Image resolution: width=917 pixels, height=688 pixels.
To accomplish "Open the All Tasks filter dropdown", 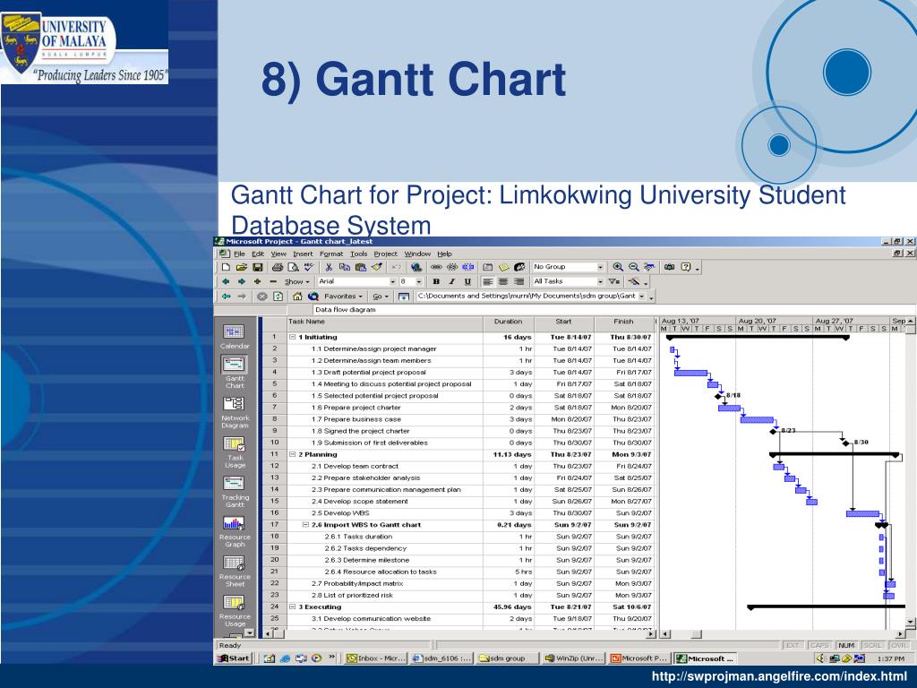I will point(600,281).
